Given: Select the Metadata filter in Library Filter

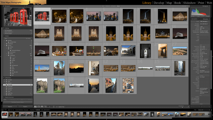Looking at the screenshot, I should (113, 6).
